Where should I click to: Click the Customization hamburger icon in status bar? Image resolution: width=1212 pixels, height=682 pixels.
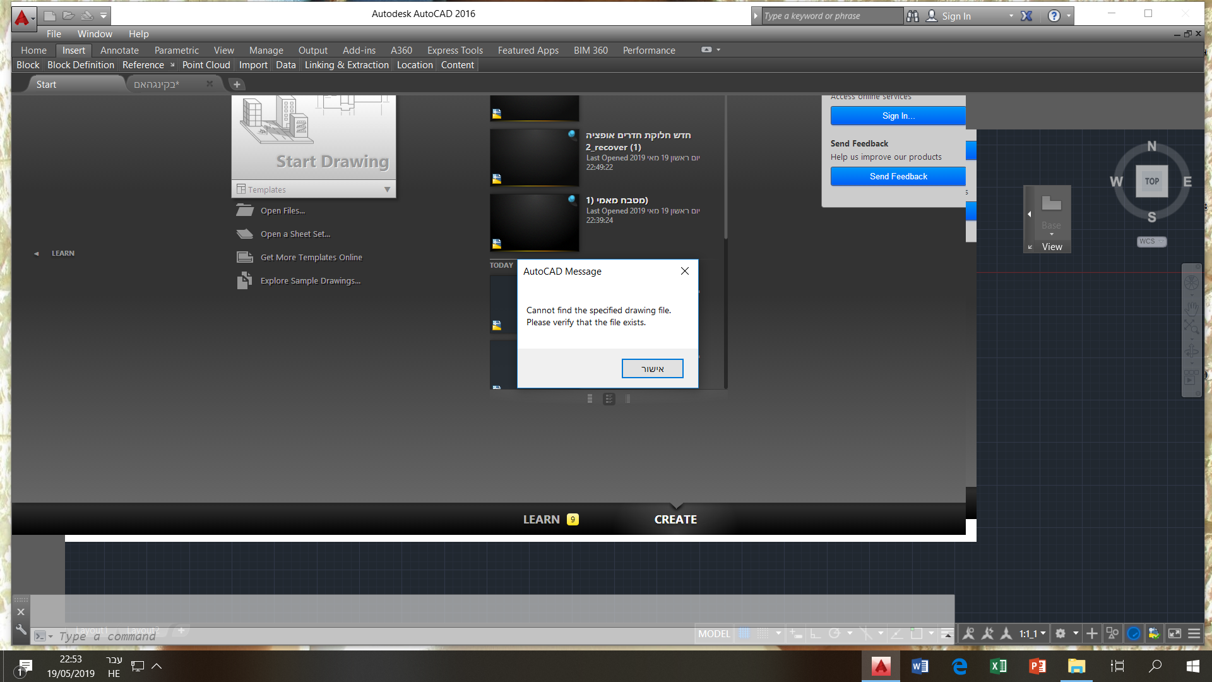coord(1194,633)
